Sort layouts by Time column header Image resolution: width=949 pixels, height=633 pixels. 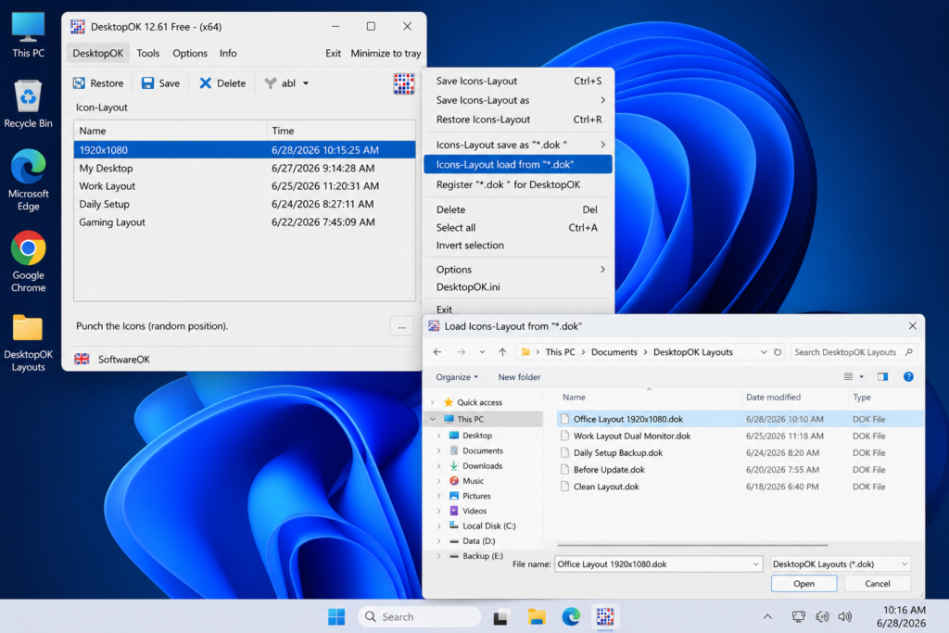[341, 131]
